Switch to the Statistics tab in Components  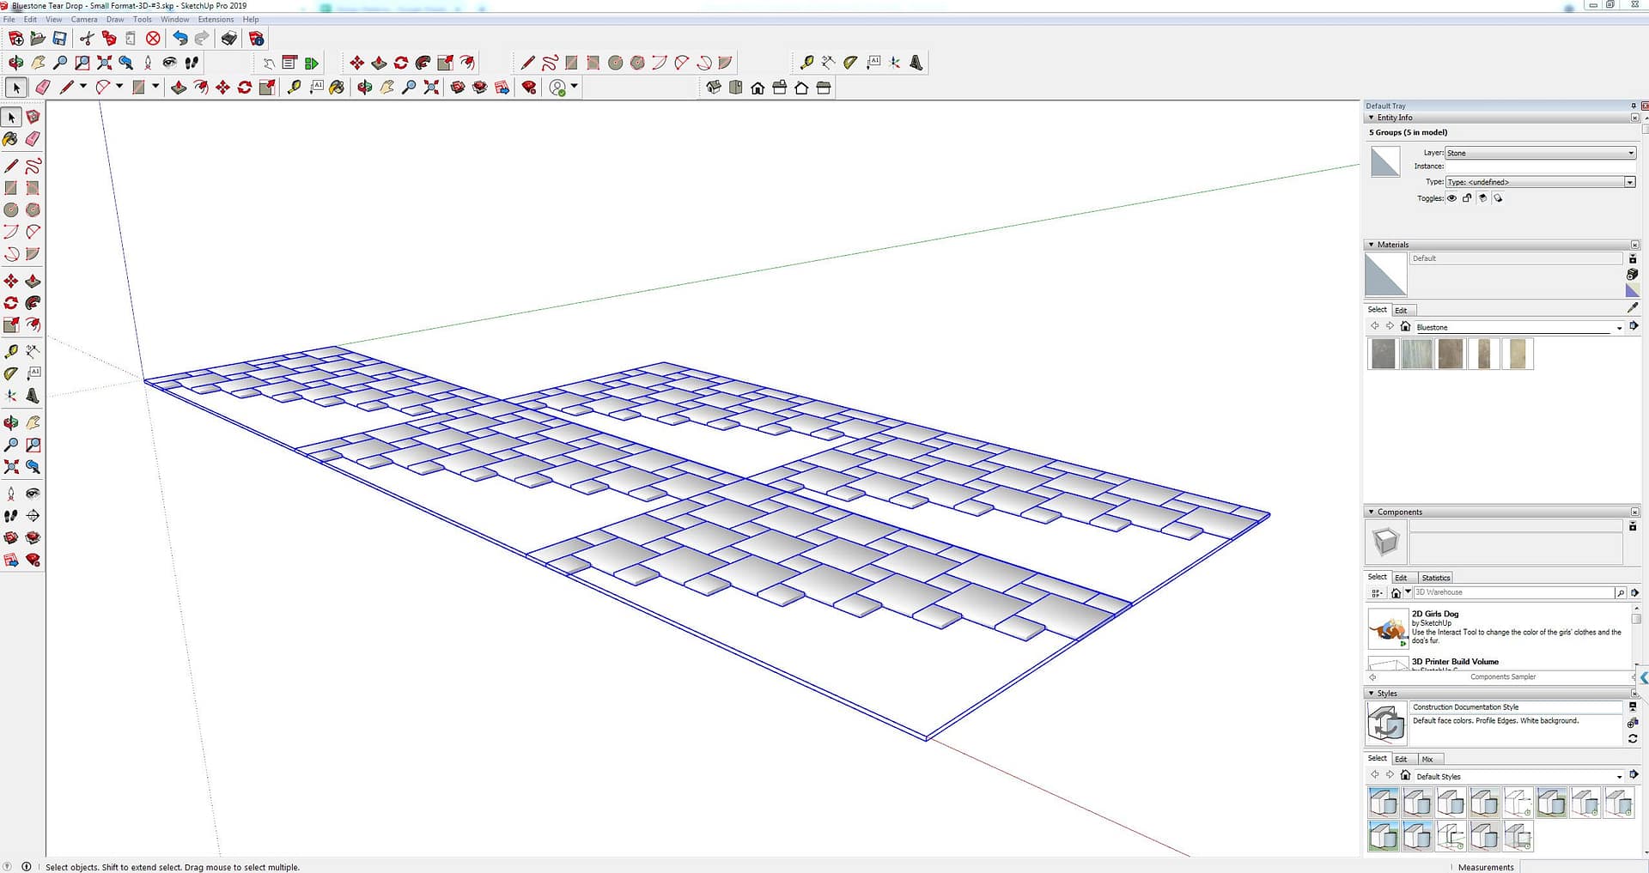pyautogui.click(x=1435, y=578)
